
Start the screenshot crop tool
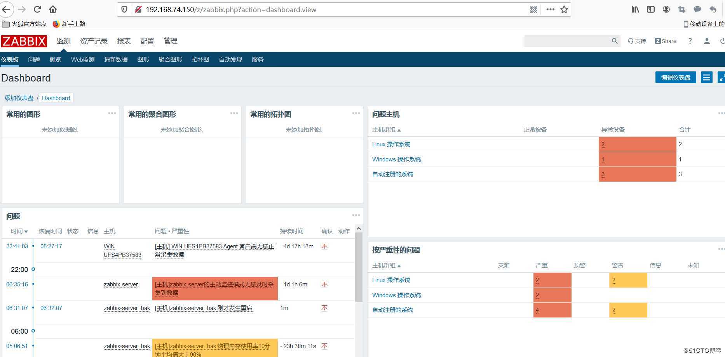(682, 9)
